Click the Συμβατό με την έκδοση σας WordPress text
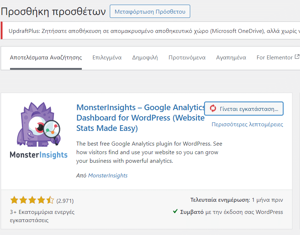 point(231,212)
